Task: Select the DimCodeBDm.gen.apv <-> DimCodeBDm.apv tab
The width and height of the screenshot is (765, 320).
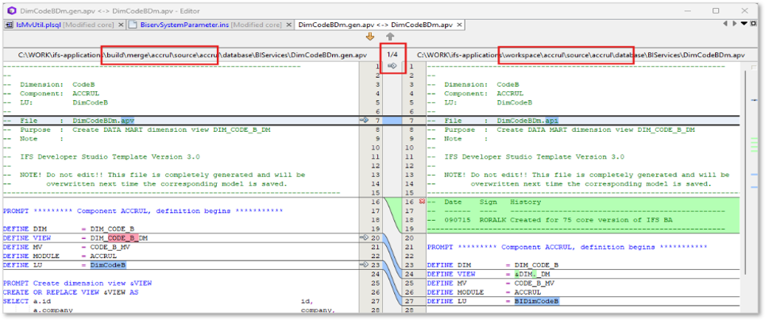Action: pos(379,25)
